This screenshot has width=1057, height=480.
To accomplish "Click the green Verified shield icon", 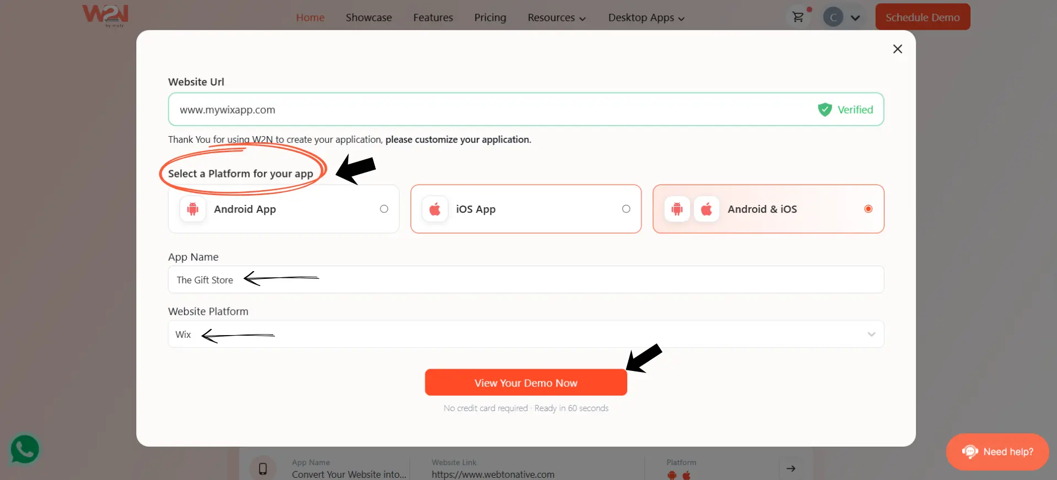I will [824, 110].
